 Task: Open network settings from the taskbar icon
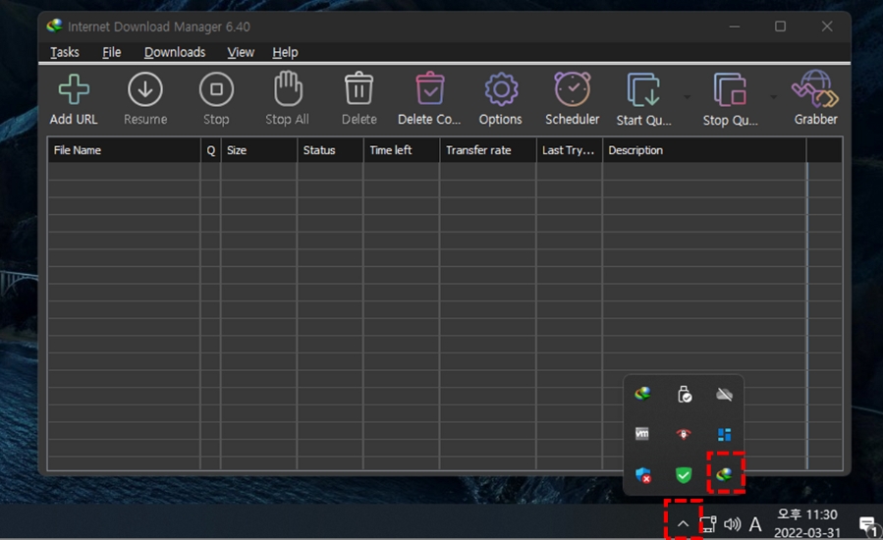tap(708, 524)
